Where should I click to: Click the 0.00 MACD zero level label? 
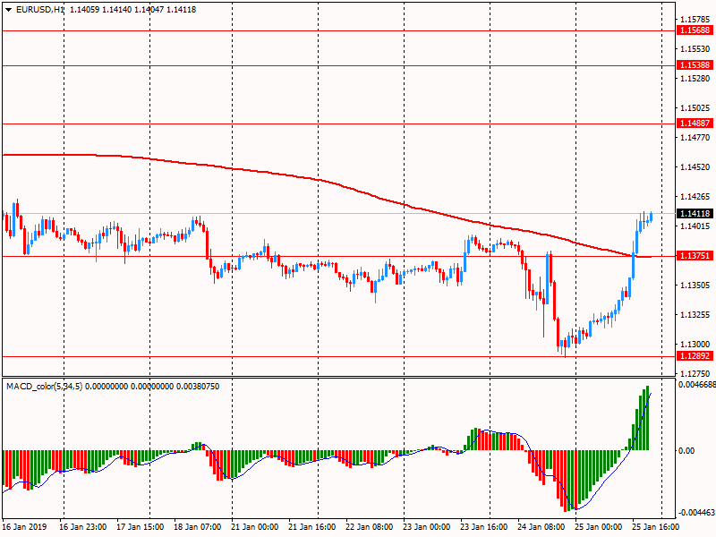[x=686, y=451]
